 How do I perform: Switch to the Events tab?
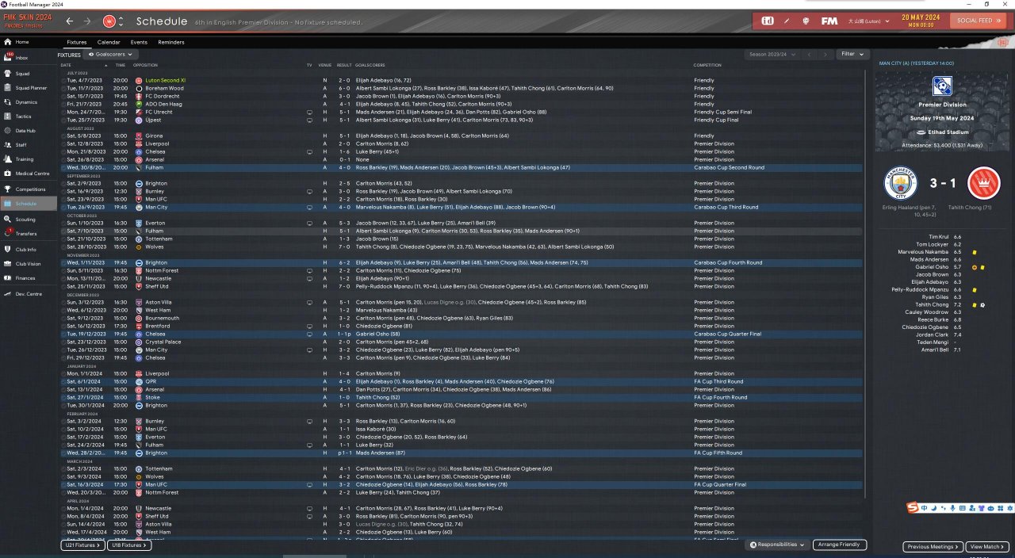(139, 42)
